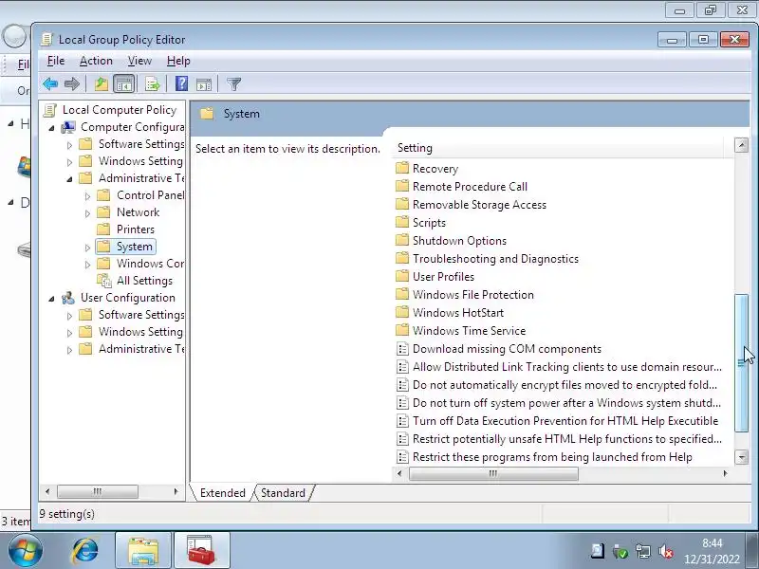Toggle Show/Hide Console Tree toolbar icon

tap(124, 84)
